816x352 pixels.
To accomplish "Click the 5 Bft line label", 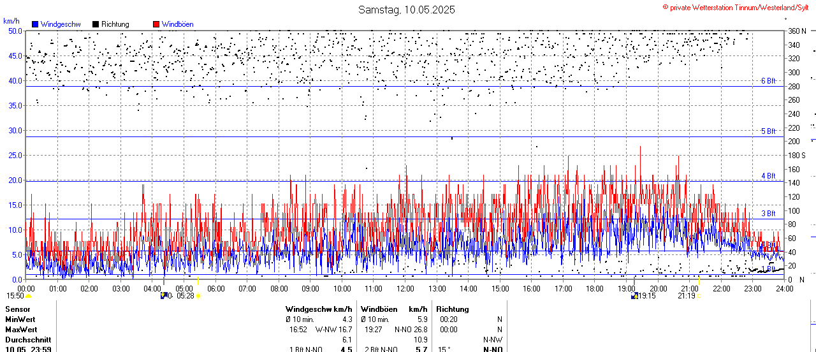I will point(769,131).
